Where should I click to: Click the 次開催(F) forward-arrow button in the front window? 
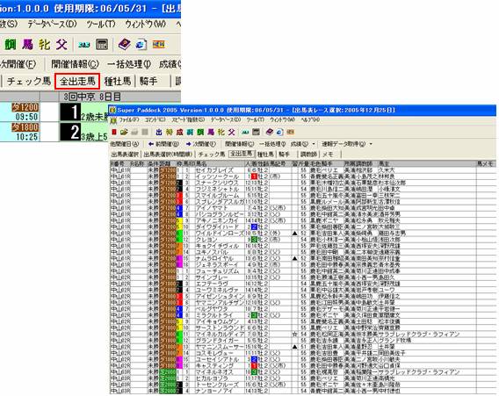coord(201,144)
